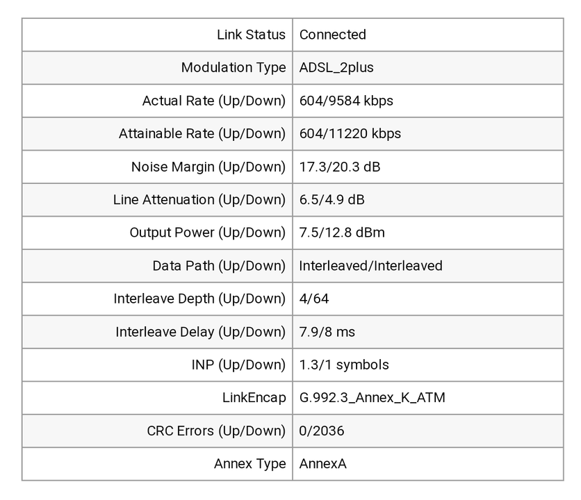Click the Link Status label
The image size is (581, 500).
coord(251,35)
